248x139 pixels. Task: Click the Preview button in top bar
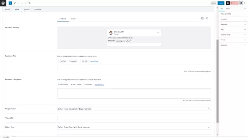tap(213, 3)
